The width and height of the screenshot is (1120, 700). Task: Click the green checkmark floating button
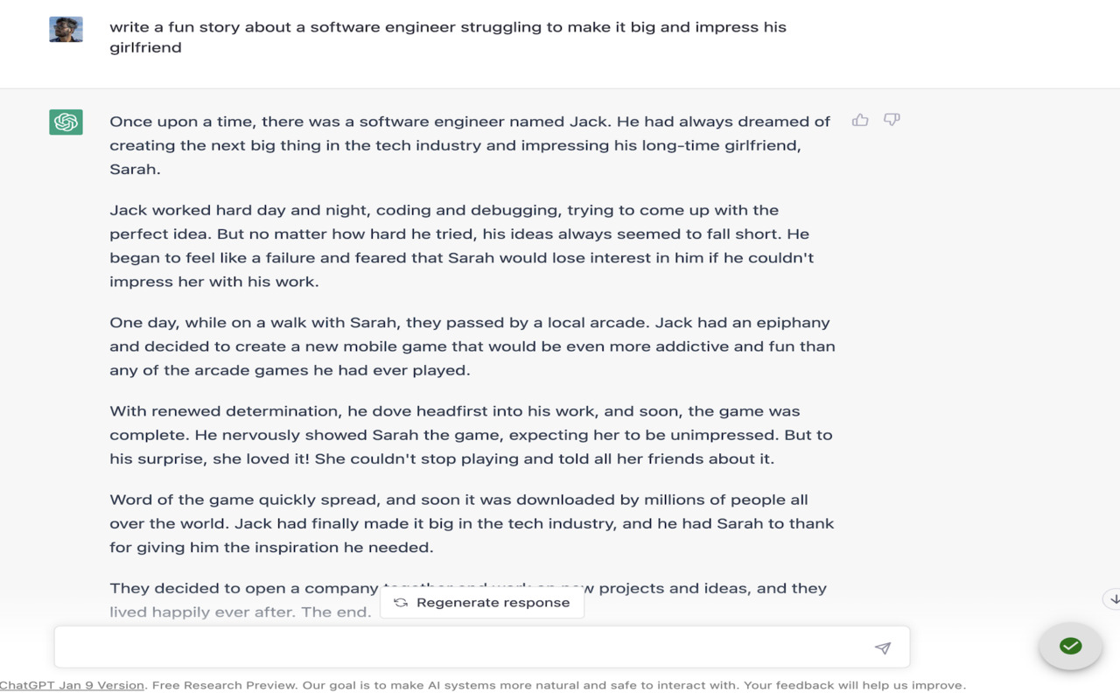pyautogui.click(x=1070, y=646)
